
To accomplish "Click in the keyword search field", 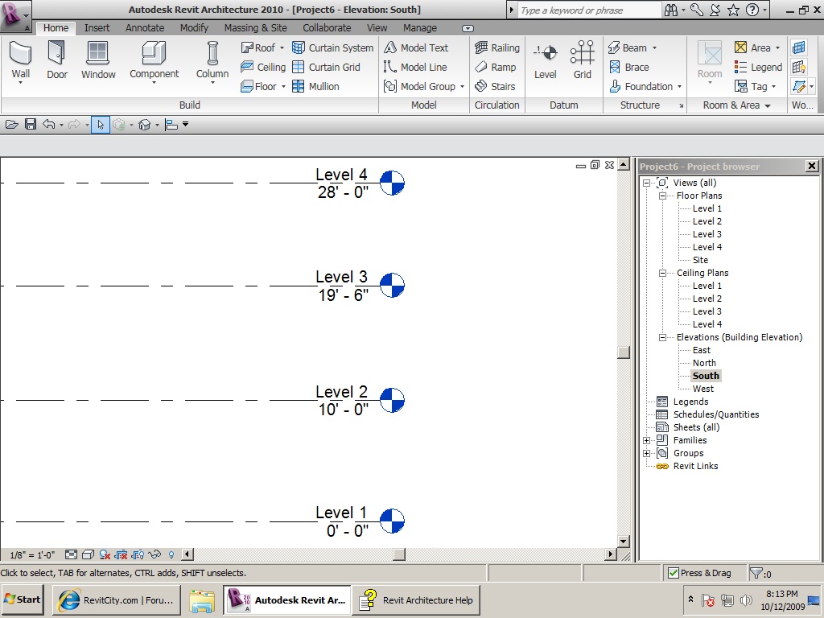I will click(x=588, y=10).
